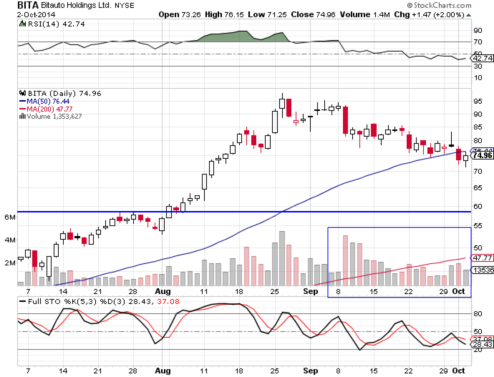Screen dimensions: 494x377
Task: Click the Open 73.26 value
Action: click(180, 15)
